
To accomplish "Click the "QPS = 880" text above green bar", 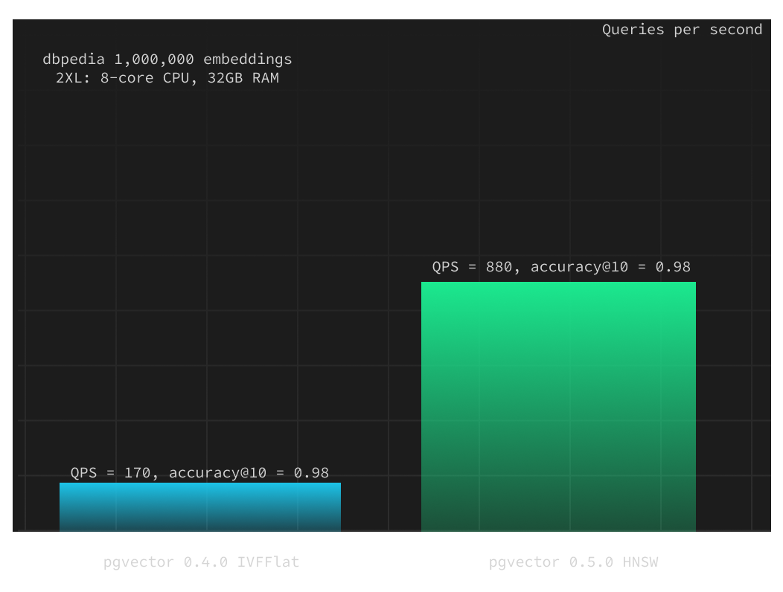I will pos(473,267).
